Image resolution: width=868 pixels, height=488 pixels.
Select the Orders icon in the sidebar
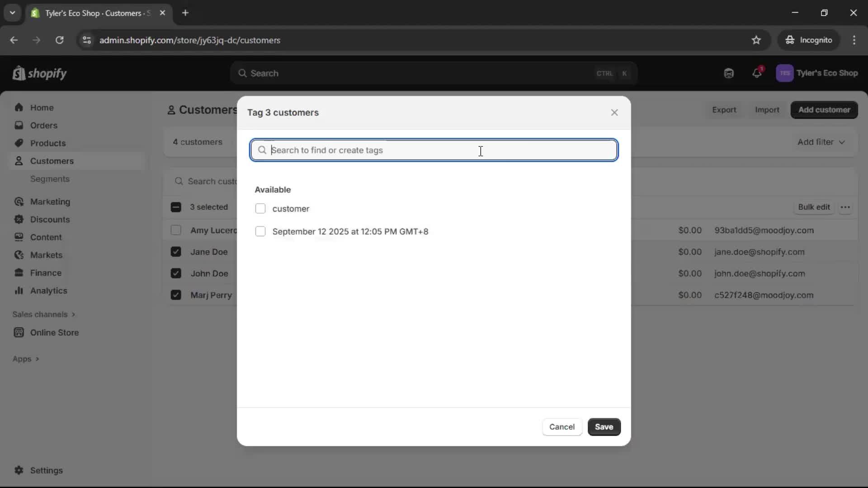tap(19, 125)
